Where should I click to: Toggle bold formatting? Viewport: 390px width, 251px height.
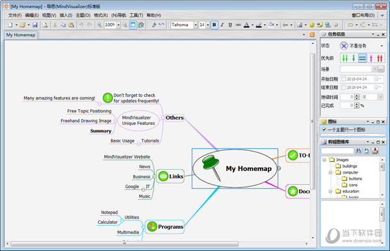[x=214, y=25]
